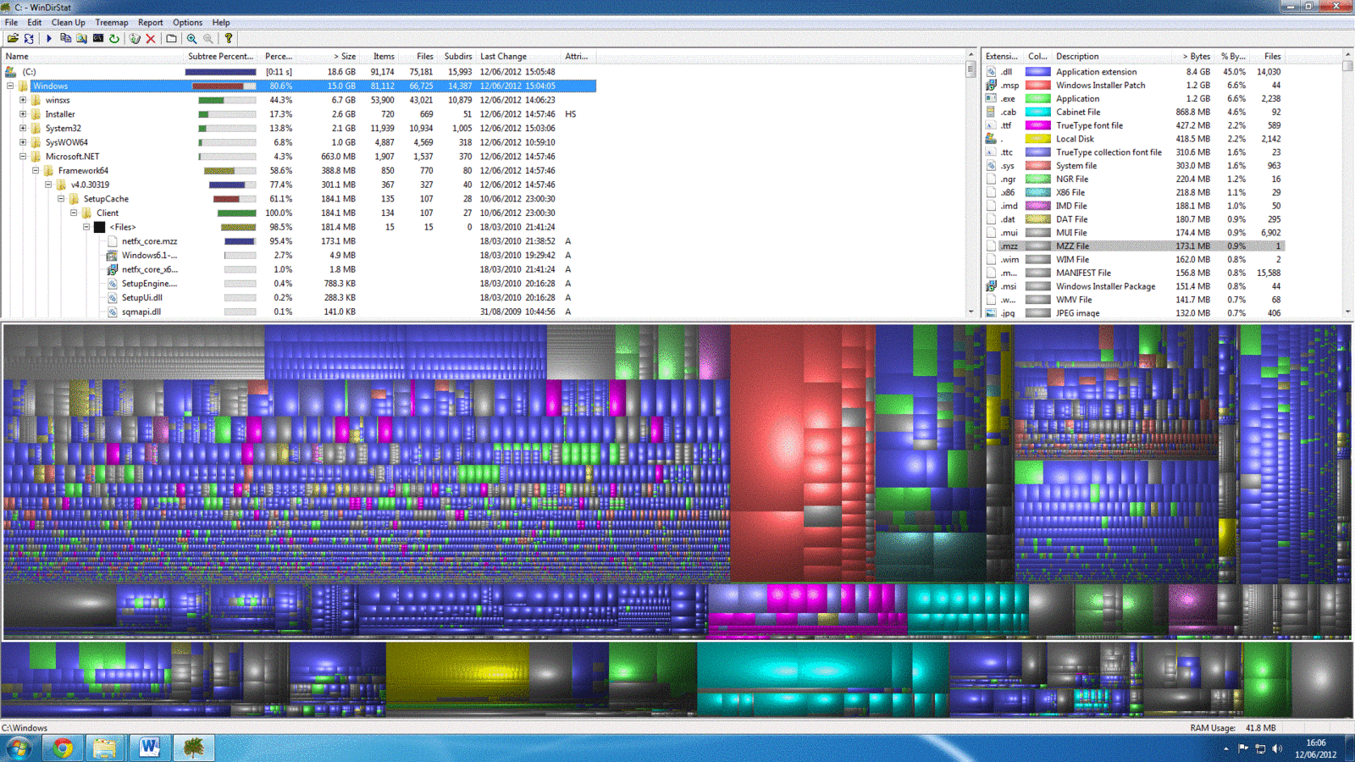Collapse the SetupCache folder node
1355x762 pixels.
coord(61,199)
